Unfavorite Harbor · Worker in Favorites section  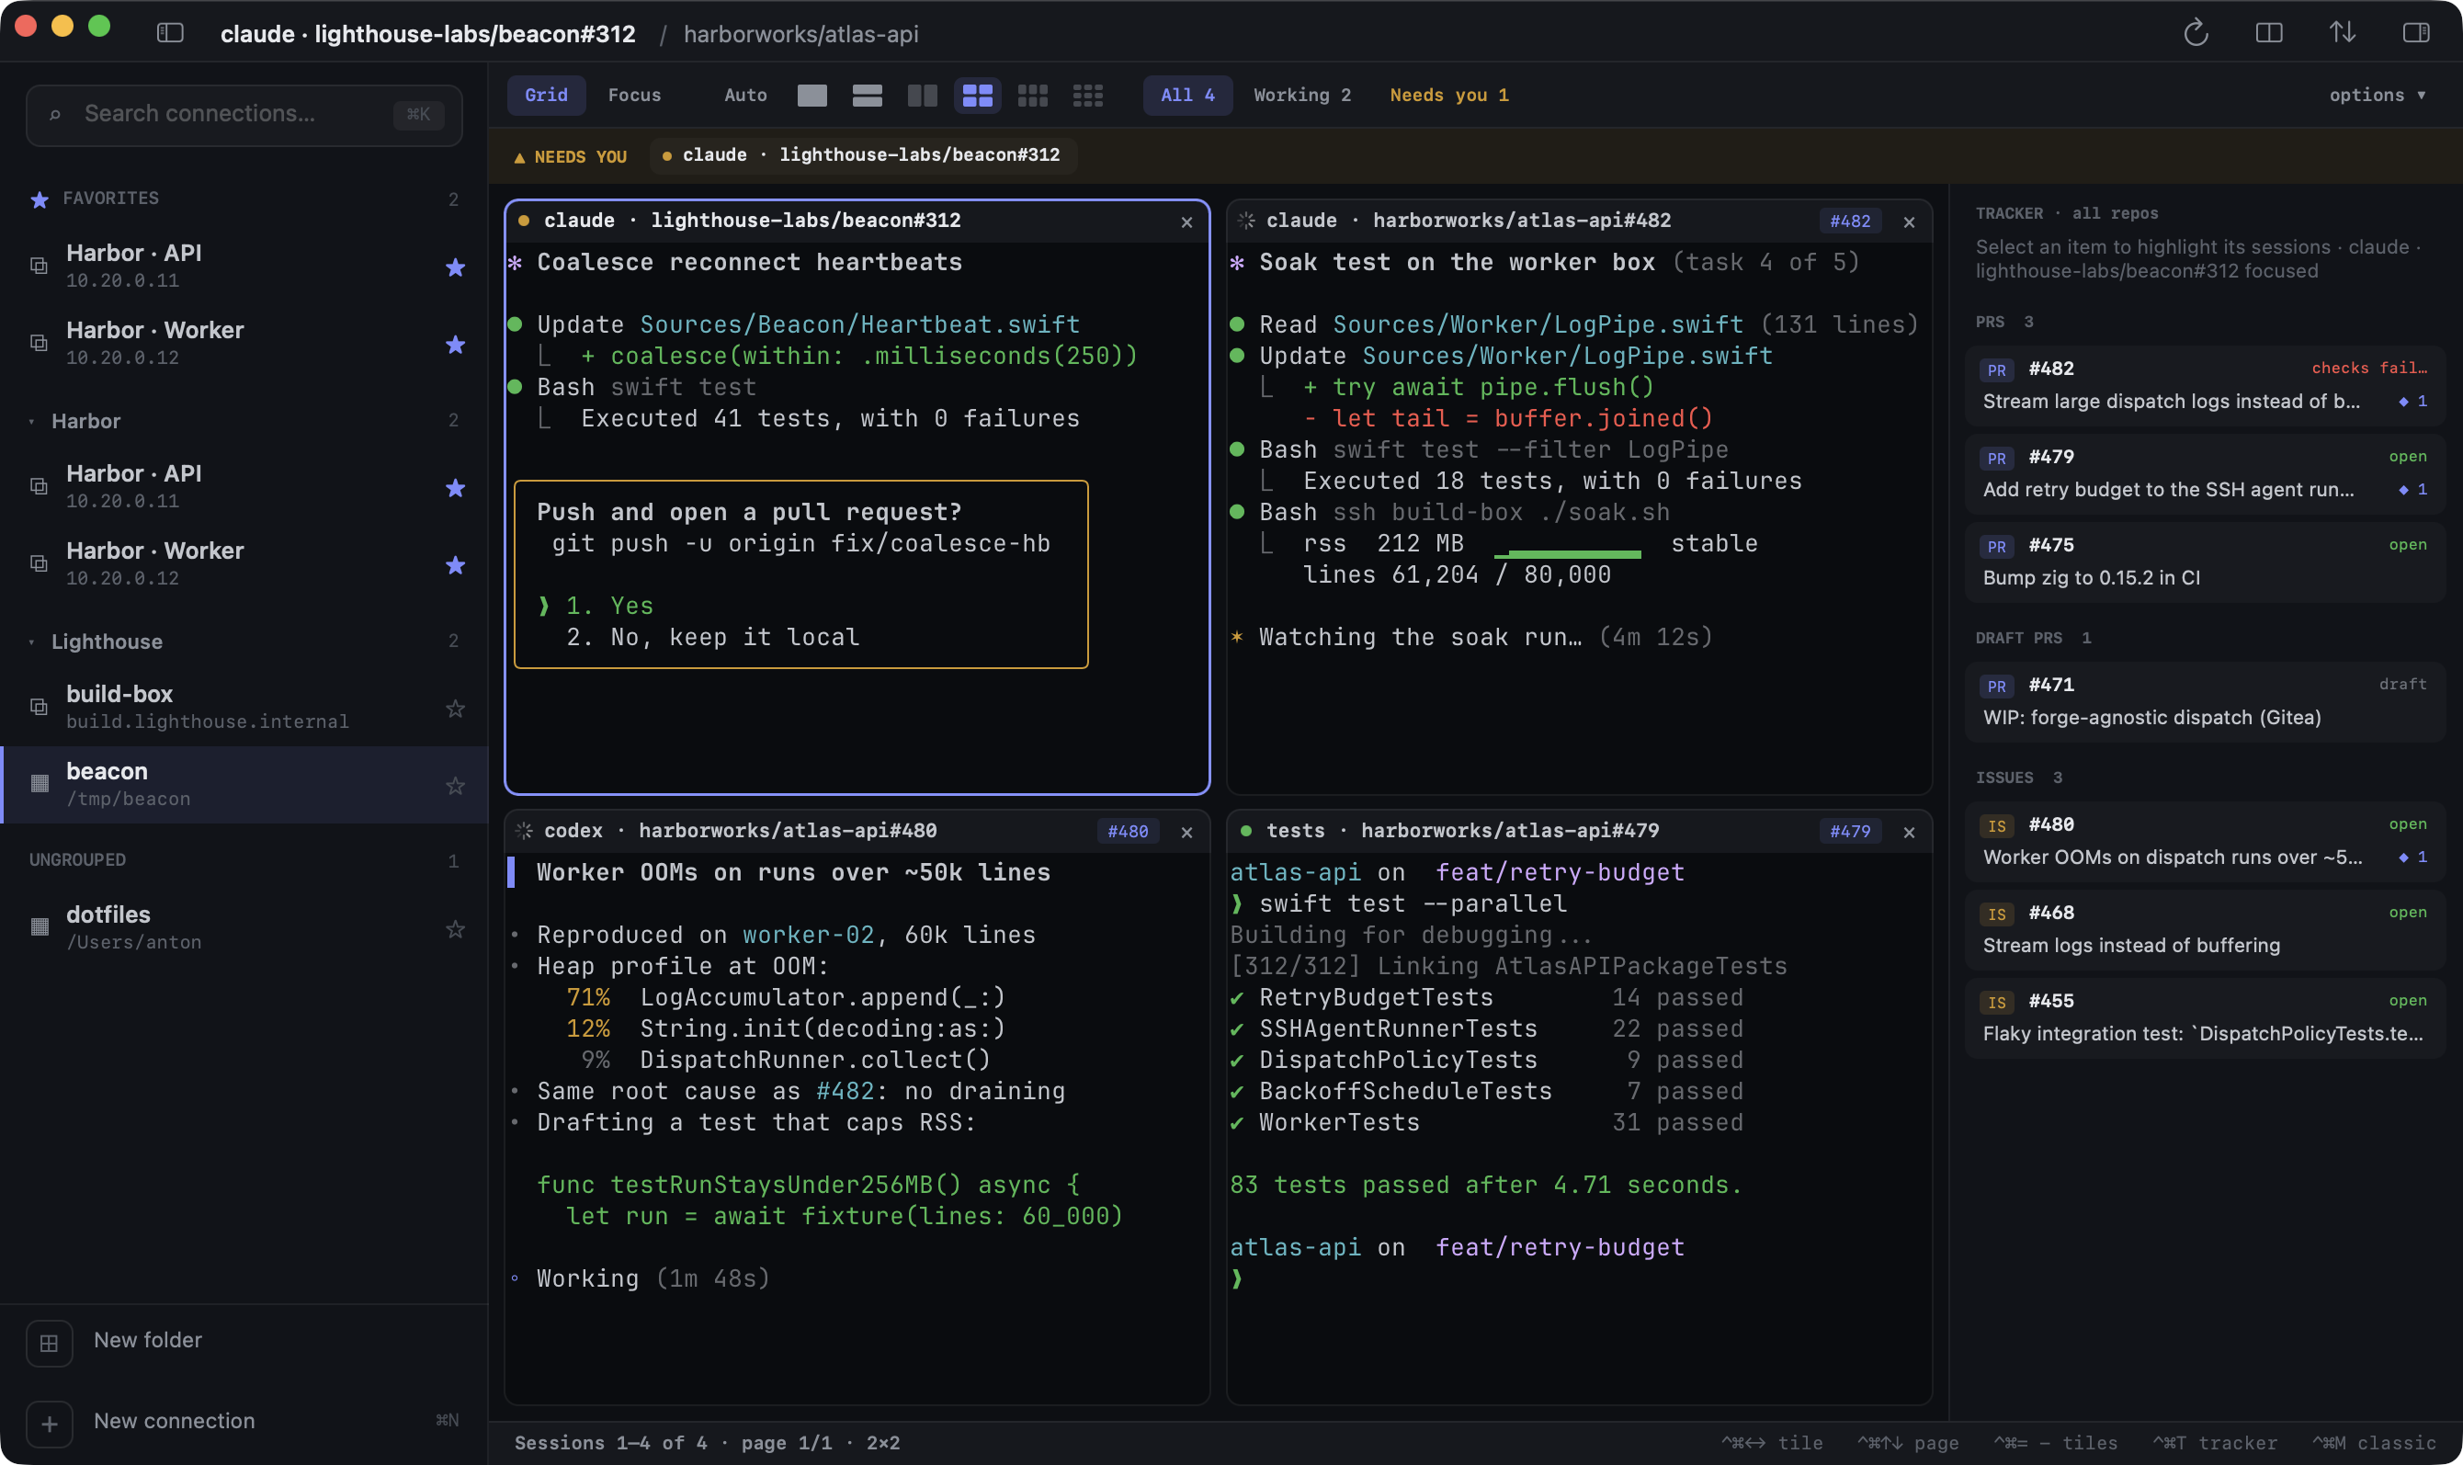pos(455,345)
